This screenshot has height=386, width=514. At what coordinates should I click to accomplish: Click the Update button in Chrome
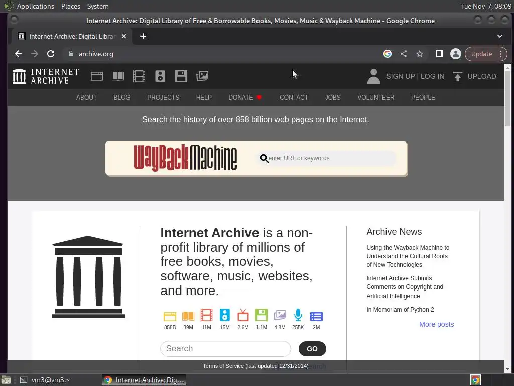[x=481, y=54]
